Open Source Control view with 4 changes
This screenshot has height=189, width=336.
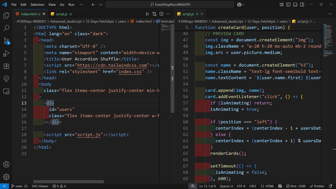(6, 41)
